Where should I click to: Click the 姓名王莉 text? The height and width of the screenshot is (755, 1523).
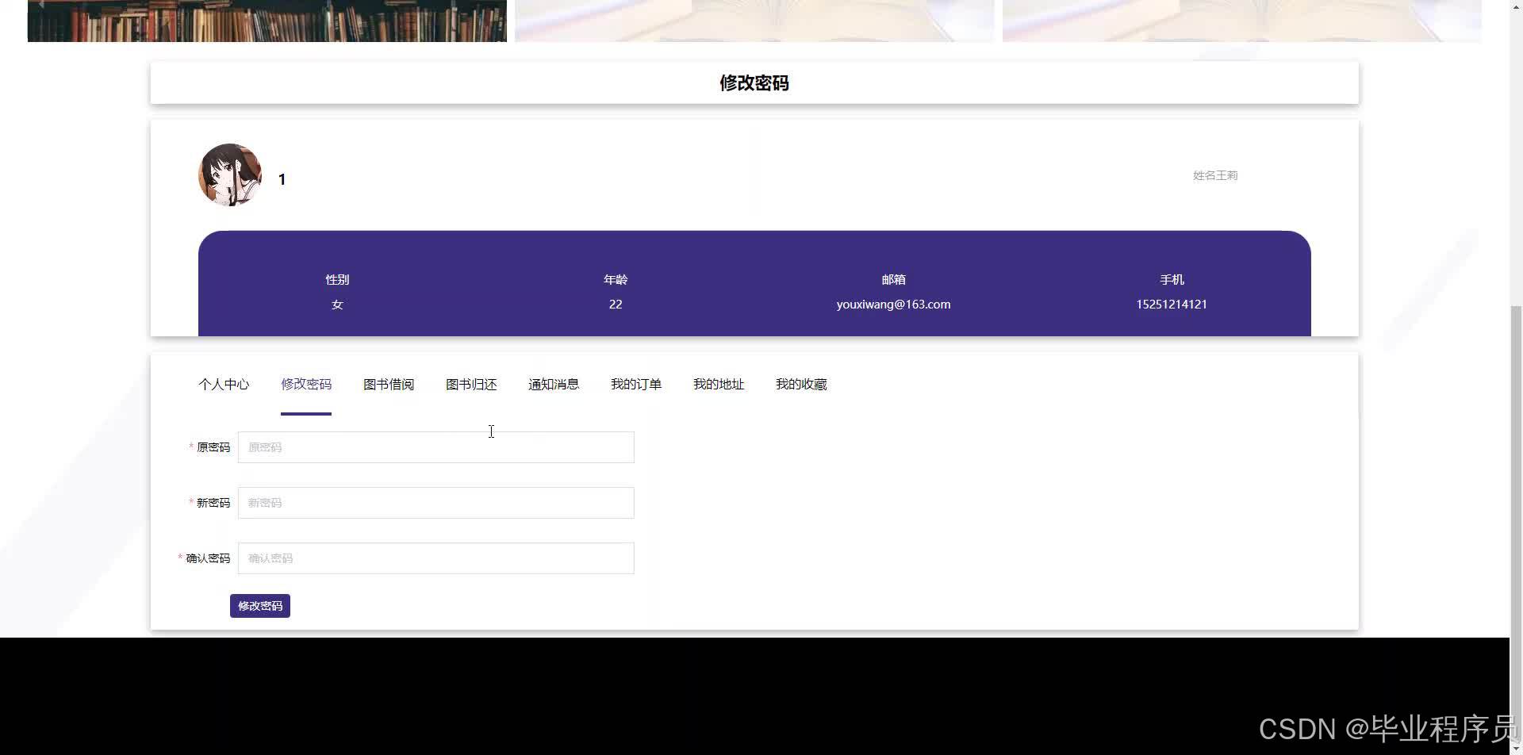[1215, 175]
